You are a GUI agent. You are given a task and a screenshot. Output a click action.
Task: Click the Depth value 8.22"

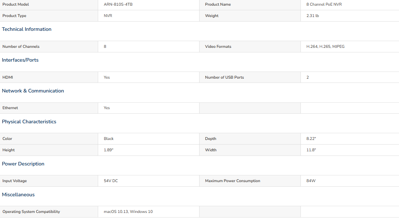coord(311,139)
